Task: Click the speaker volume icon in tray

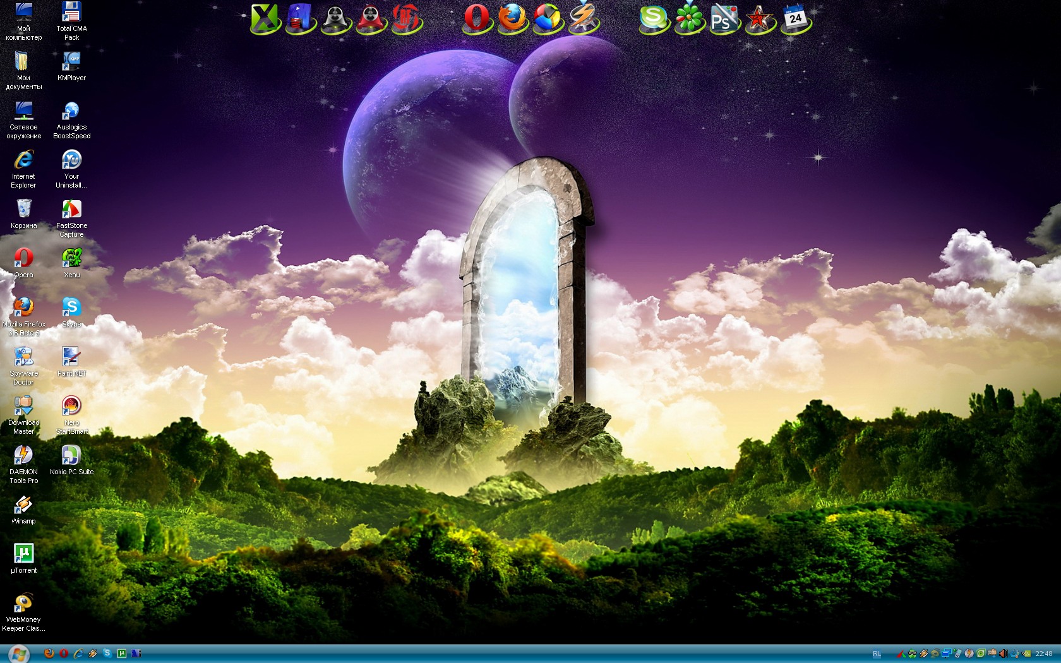Action: tap(1003, 654)
